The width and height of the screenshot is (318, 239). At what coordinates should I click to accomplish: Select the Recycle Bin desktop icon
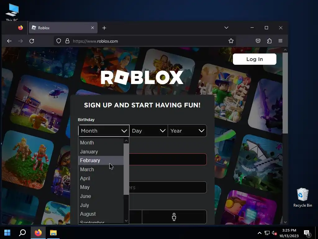click(x=302, y=197)
